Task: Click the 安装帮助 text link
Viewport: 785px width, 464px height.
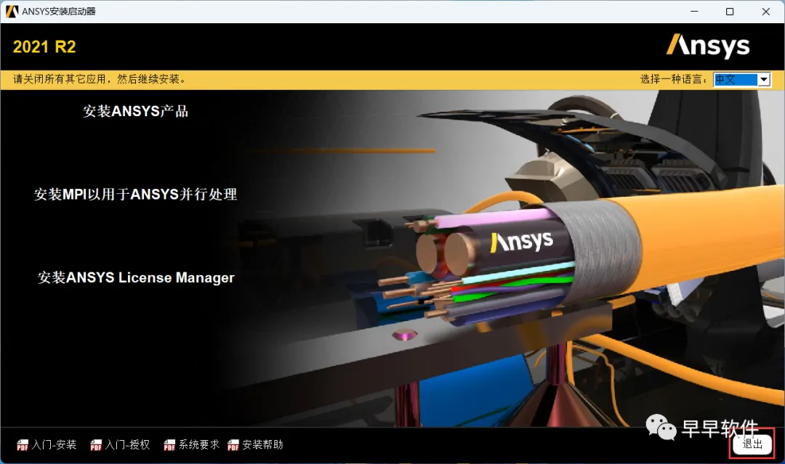Action: click(x=262, y=444)
